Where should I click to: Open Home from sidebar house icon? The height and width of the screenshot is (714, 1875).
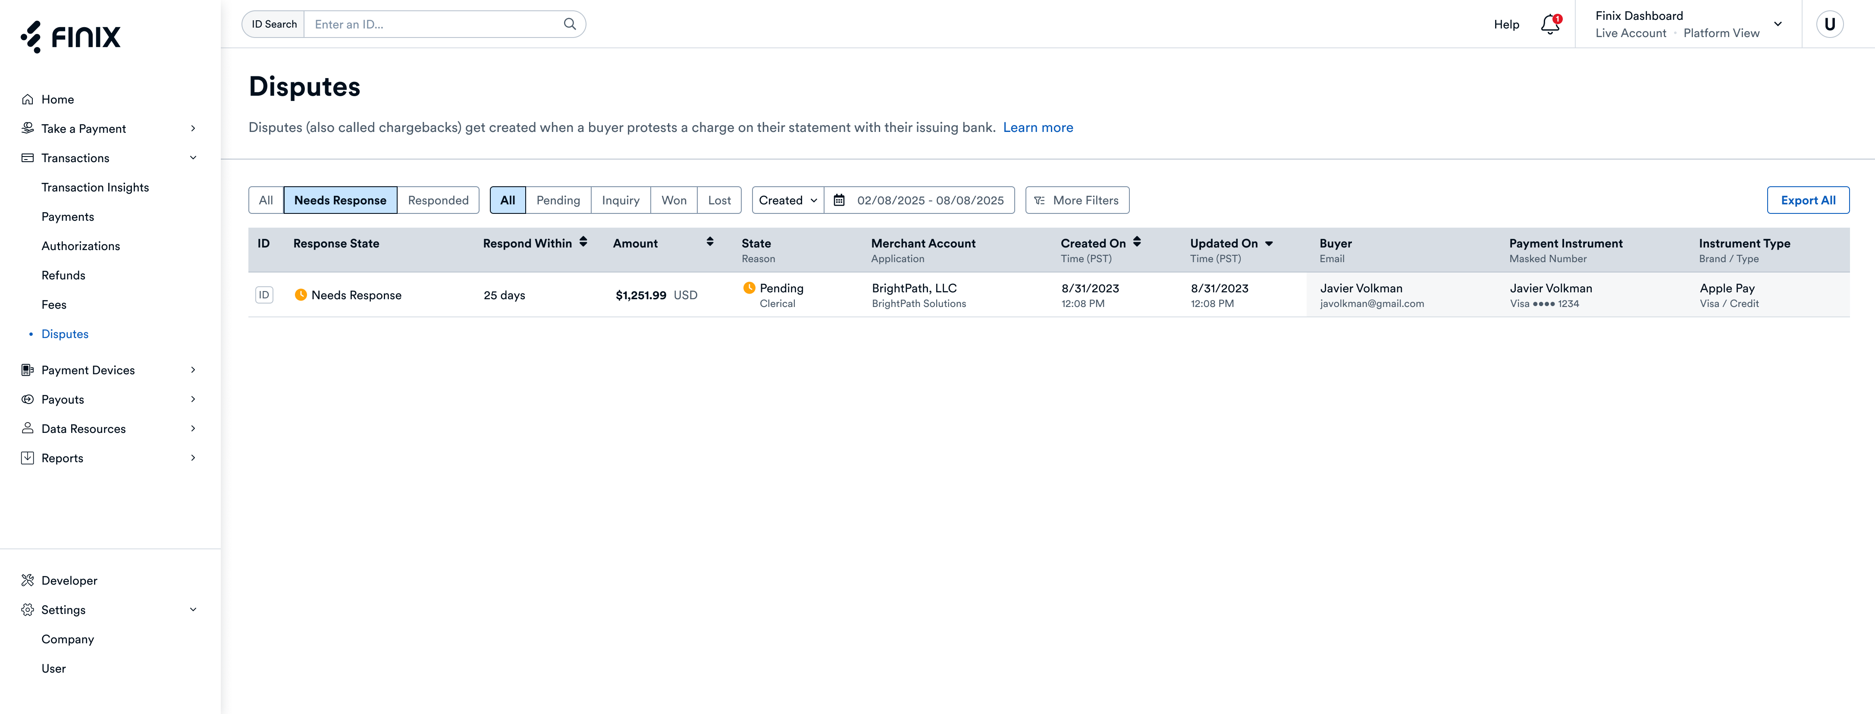(28, 100)
